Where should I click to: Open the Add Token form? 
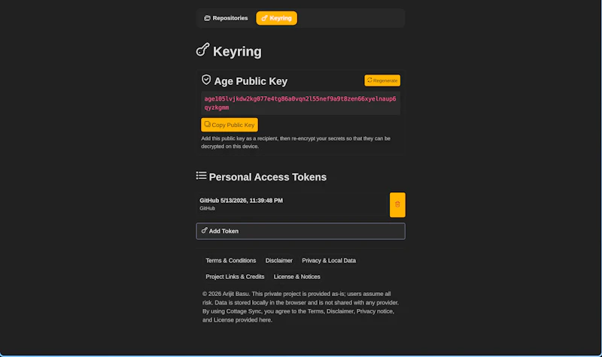click(300, 231)
